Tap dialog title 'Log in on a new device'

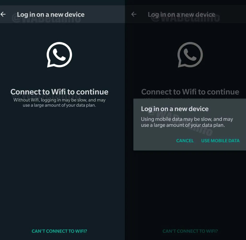pyautogui.click(x=175, y=109)
